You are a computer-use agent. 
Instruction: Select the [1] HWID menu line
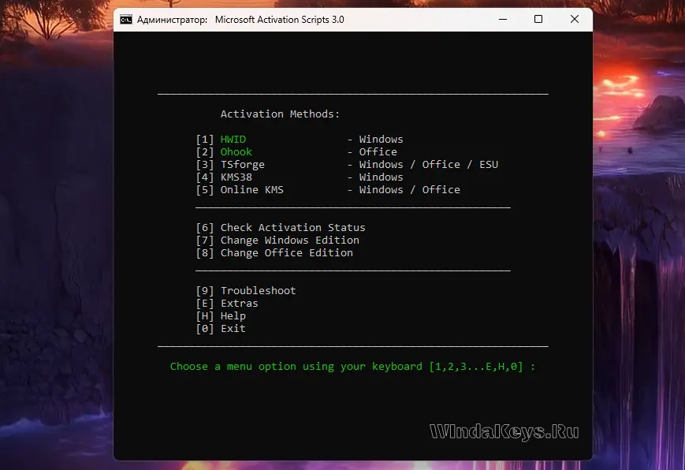pyautogui.click(x=300, y=140)
